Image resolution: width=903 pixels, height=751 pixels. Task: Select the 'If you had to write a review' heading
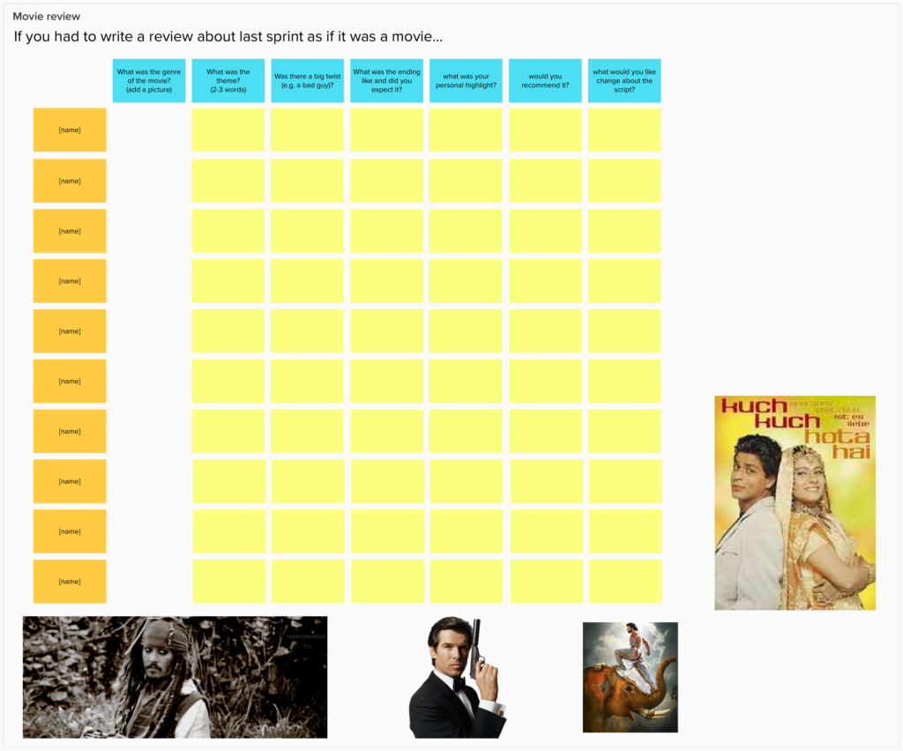[x=228, y=38]
